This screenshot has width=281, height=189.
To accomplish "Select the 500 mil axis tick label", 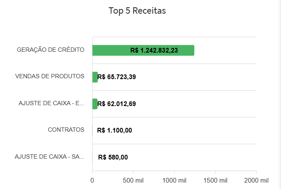I will coord(133,180).
